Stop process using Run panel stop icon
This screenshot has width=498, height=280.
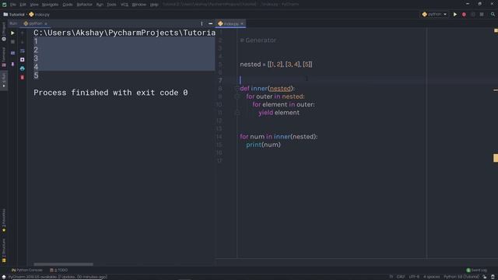tap(12, 41)
